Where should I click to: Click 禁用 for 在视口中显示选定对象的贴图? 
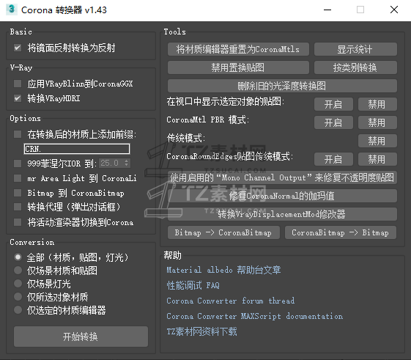(x=377, y=104)
